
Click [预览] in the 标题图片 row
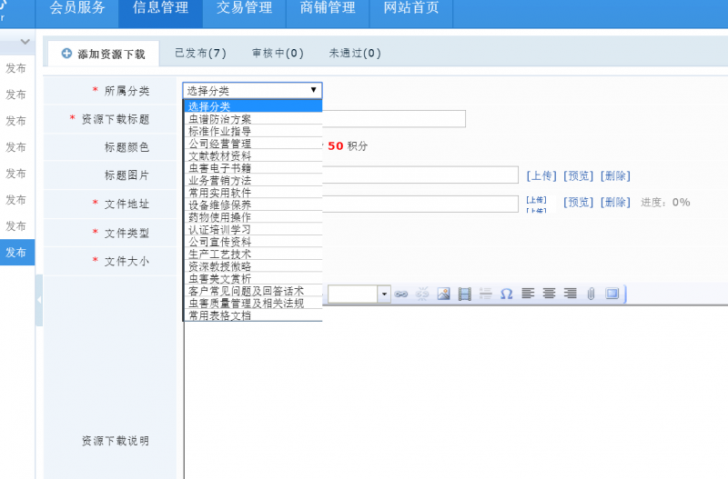(x=579, y=175)
